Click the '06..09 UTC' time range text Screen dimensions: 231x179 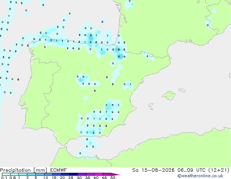point(191,170)
